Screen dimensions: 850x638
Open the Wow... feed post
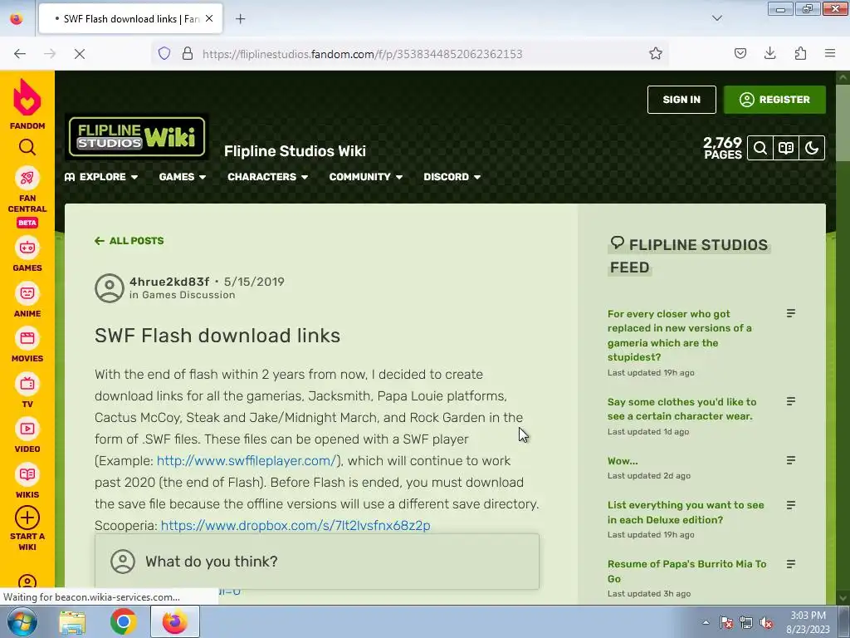[623, 461]
